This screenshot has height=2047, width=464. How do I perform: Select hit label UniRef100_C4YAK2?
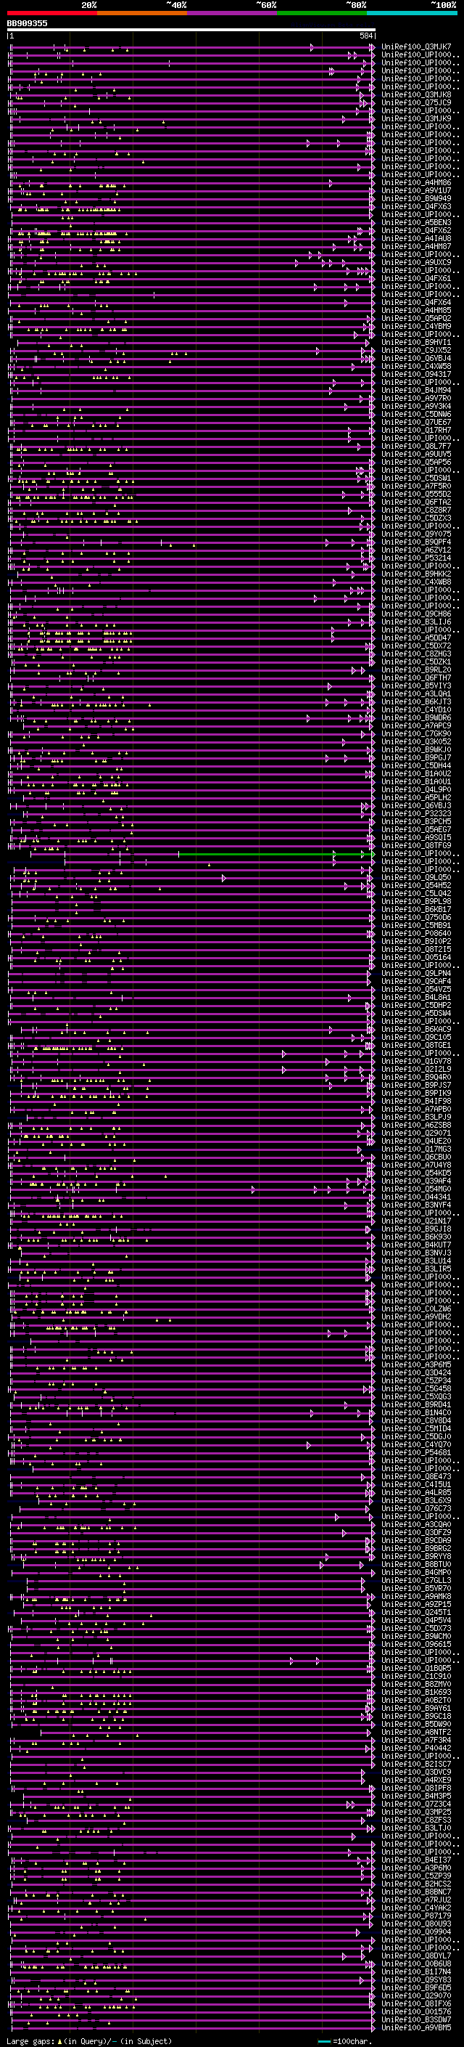[x=416, y=1908]
